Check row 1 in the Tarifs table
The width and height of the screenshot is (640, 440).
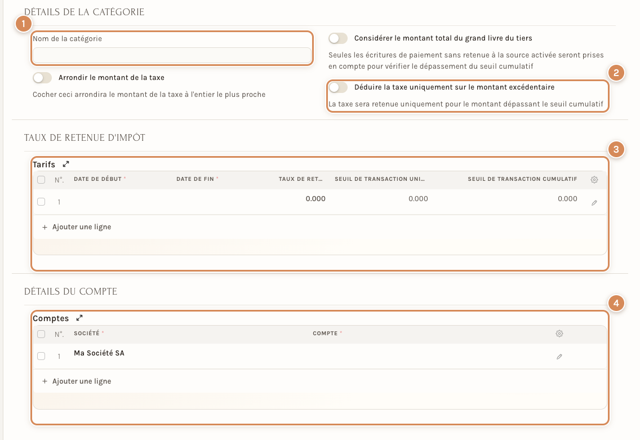[x=41, y=202]
